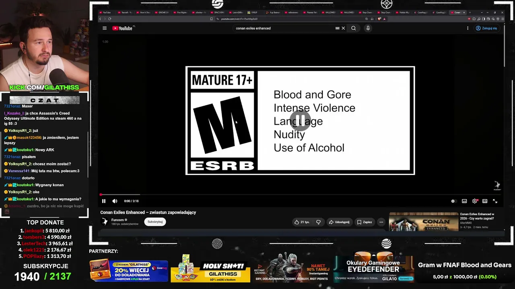Switch to the Polskie Wy... browser tab

[403, 12]
